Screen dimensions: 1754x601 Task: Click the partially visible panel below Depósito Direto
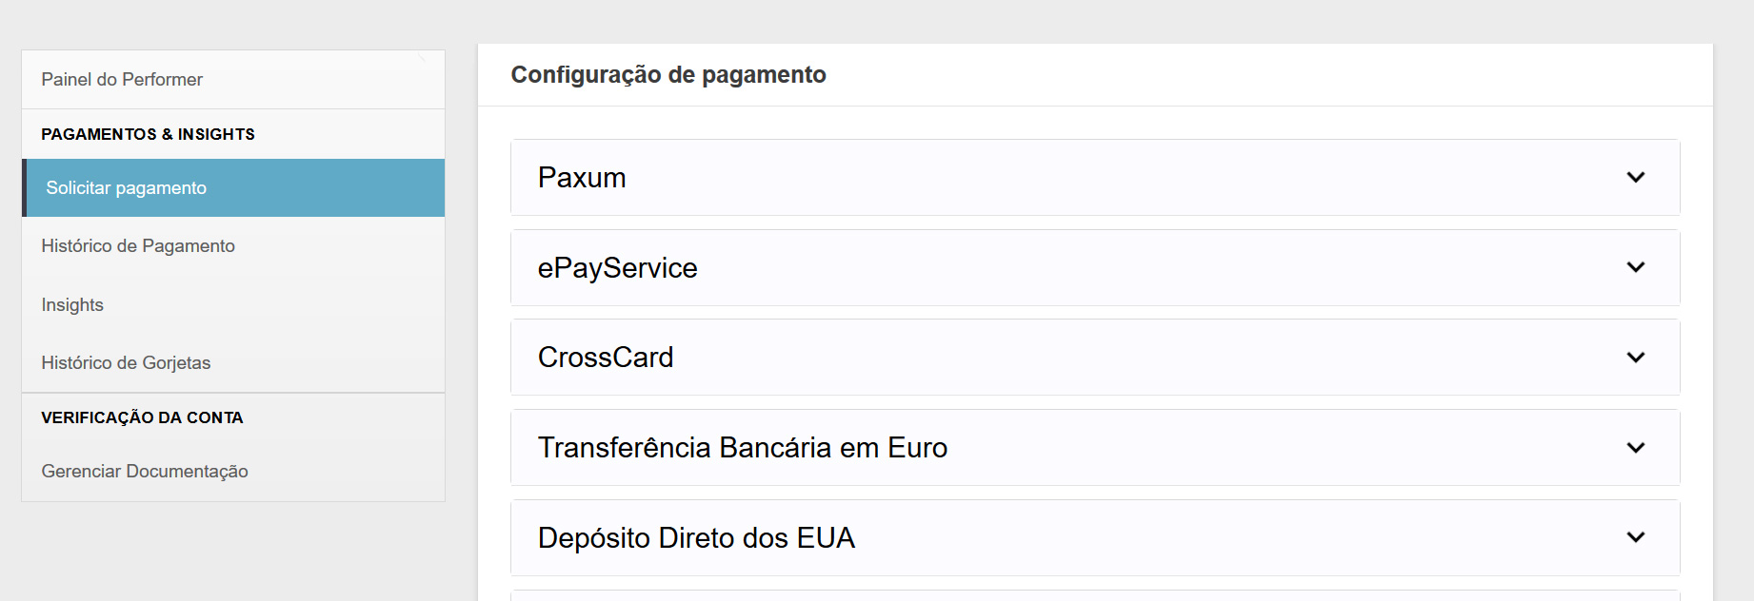point(1095,595)
